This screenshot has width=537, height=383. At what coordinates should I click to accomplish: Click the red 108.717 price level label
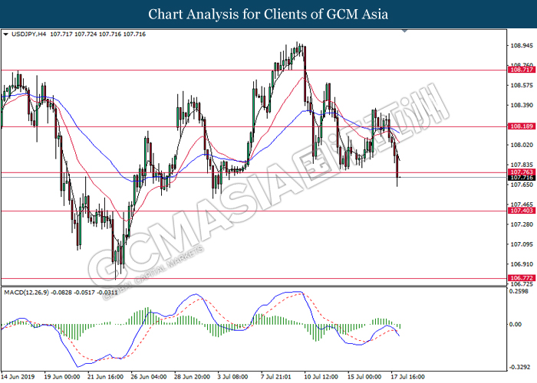(x=521, y=70)
